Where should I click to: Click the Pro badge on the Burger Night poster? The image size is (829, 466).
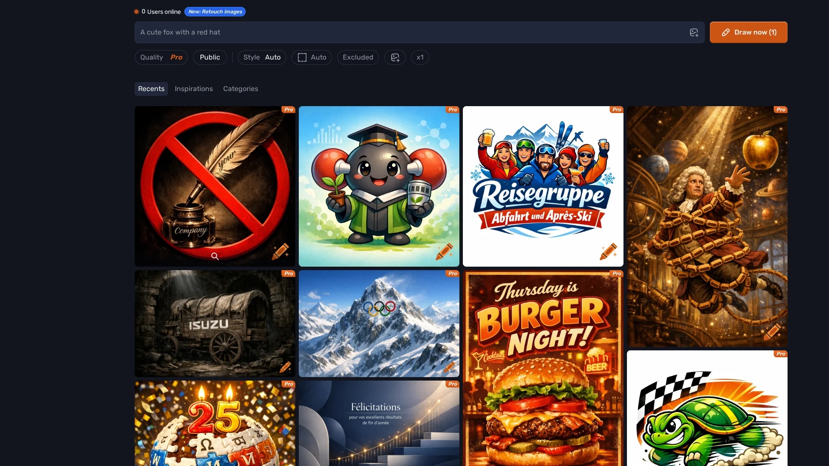(617, 274)
